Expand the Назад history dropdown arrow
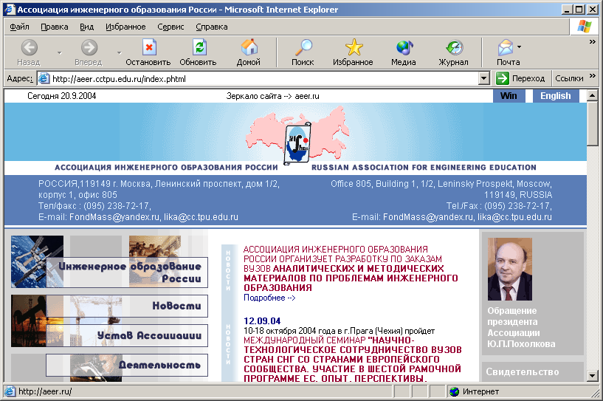The width and height of the screenshot is (603, 401). [x=59, y=52]
